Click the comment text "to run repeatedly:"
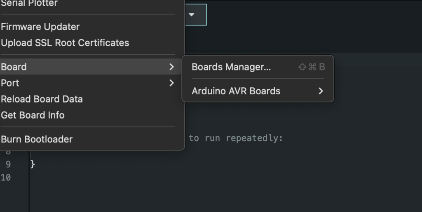This screenshot has height=212, width=422. pos(236,138)
